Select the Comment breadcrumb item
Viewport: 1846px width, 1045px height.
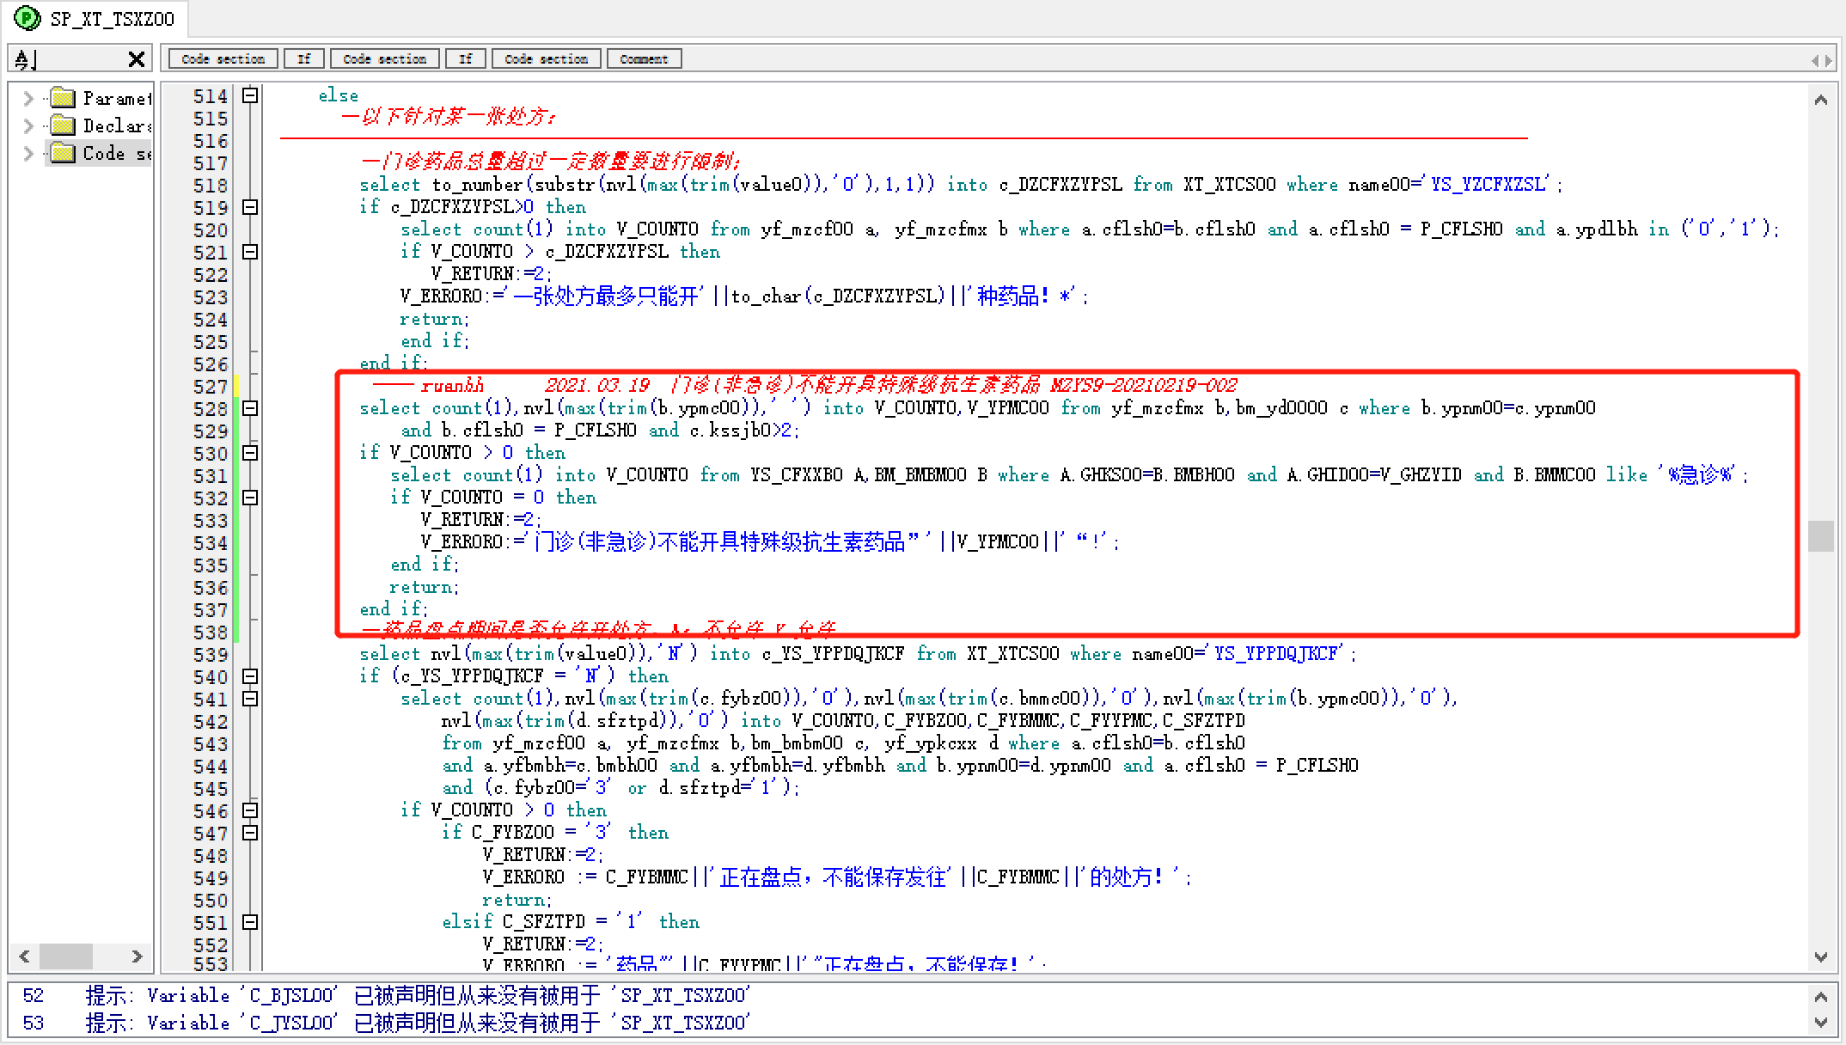click(x=644, y=59)
